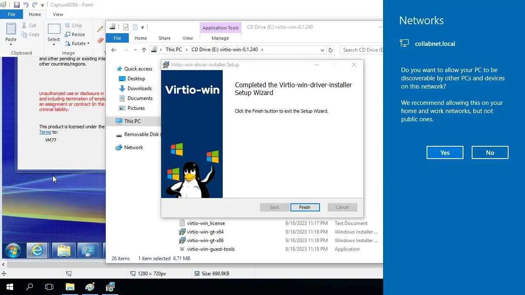Switch to Virtio installer from the taskbar
This screenshot has height=295, width=525.
(x=110, y=287)
